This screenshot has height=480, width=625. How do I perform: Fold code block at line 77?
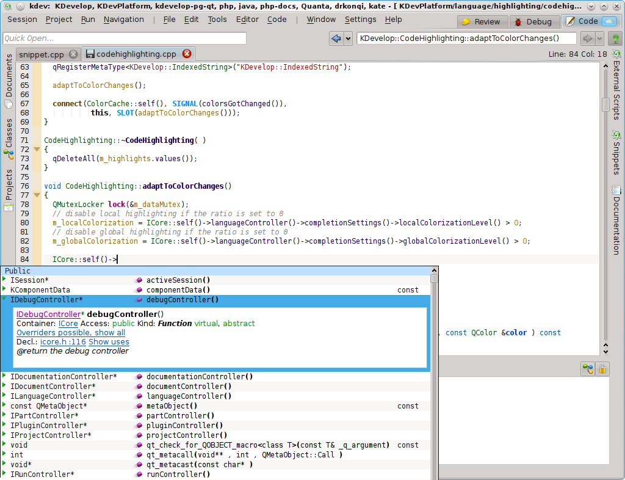click(x=37, y=195)
